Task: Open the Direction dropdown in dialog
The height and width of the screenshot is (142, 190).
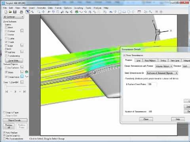Action: click(x=186, y=66)
